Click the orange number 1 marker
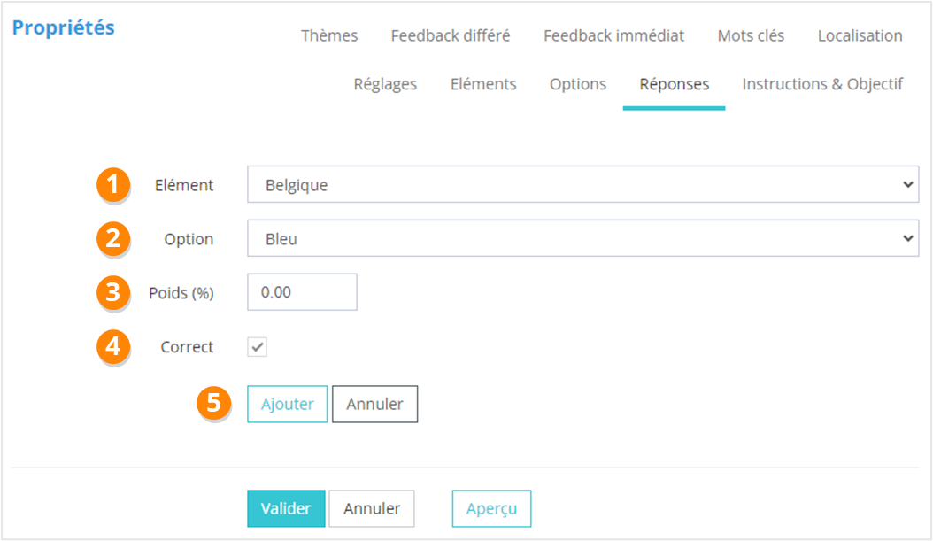Image resolution: width=933 pixels, height=541 pixels. tap(112, 184)
